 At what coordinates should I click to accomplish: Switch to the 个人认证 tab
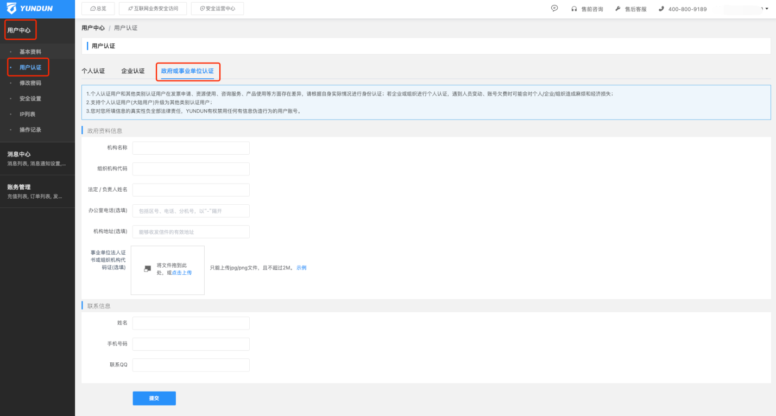(x=93, y=71)
